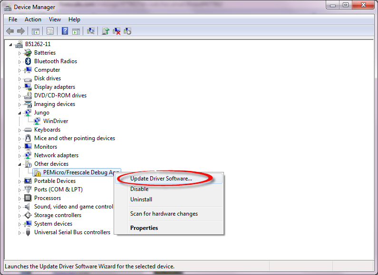Image resolution: width=378 pixels, height=275 pixels.
Task: Click the Keyboards category icon
Action: pyautogui.click(x=28, y=130)
